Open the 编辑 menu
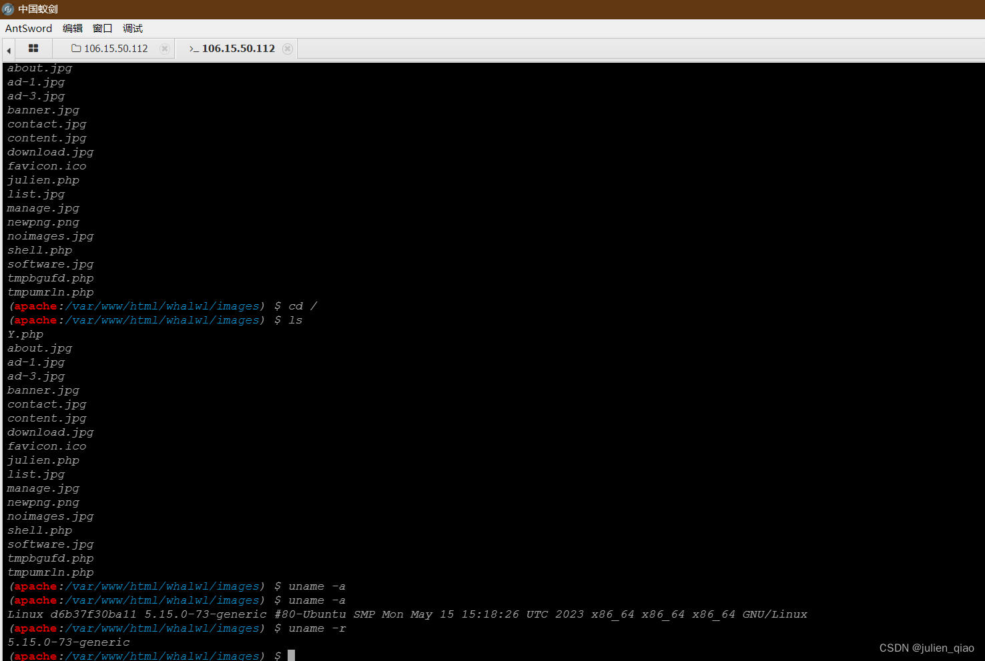This screenshot has height=661, width=985. point(73,29)
